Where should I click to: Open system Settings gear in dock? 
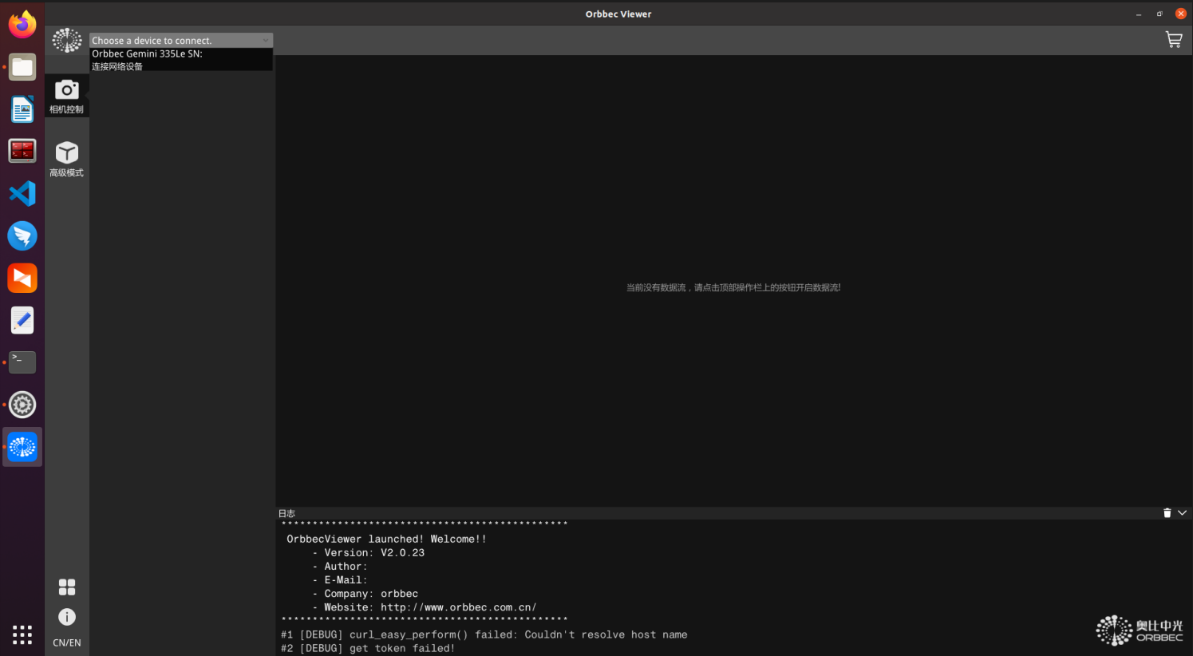(22, 405)
